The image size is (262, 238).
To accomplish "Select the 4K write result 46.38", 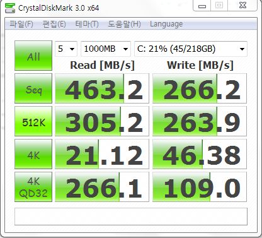I will coord(200,154).
